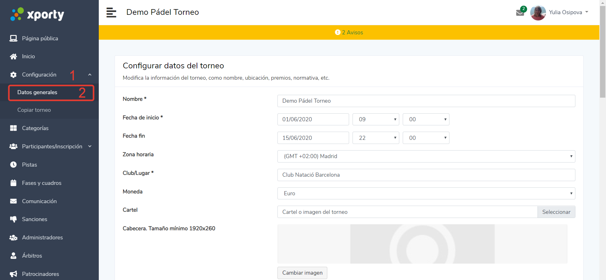Open the Comunicación section
This screenshot has width=606, height=280.
coord(39,201)
